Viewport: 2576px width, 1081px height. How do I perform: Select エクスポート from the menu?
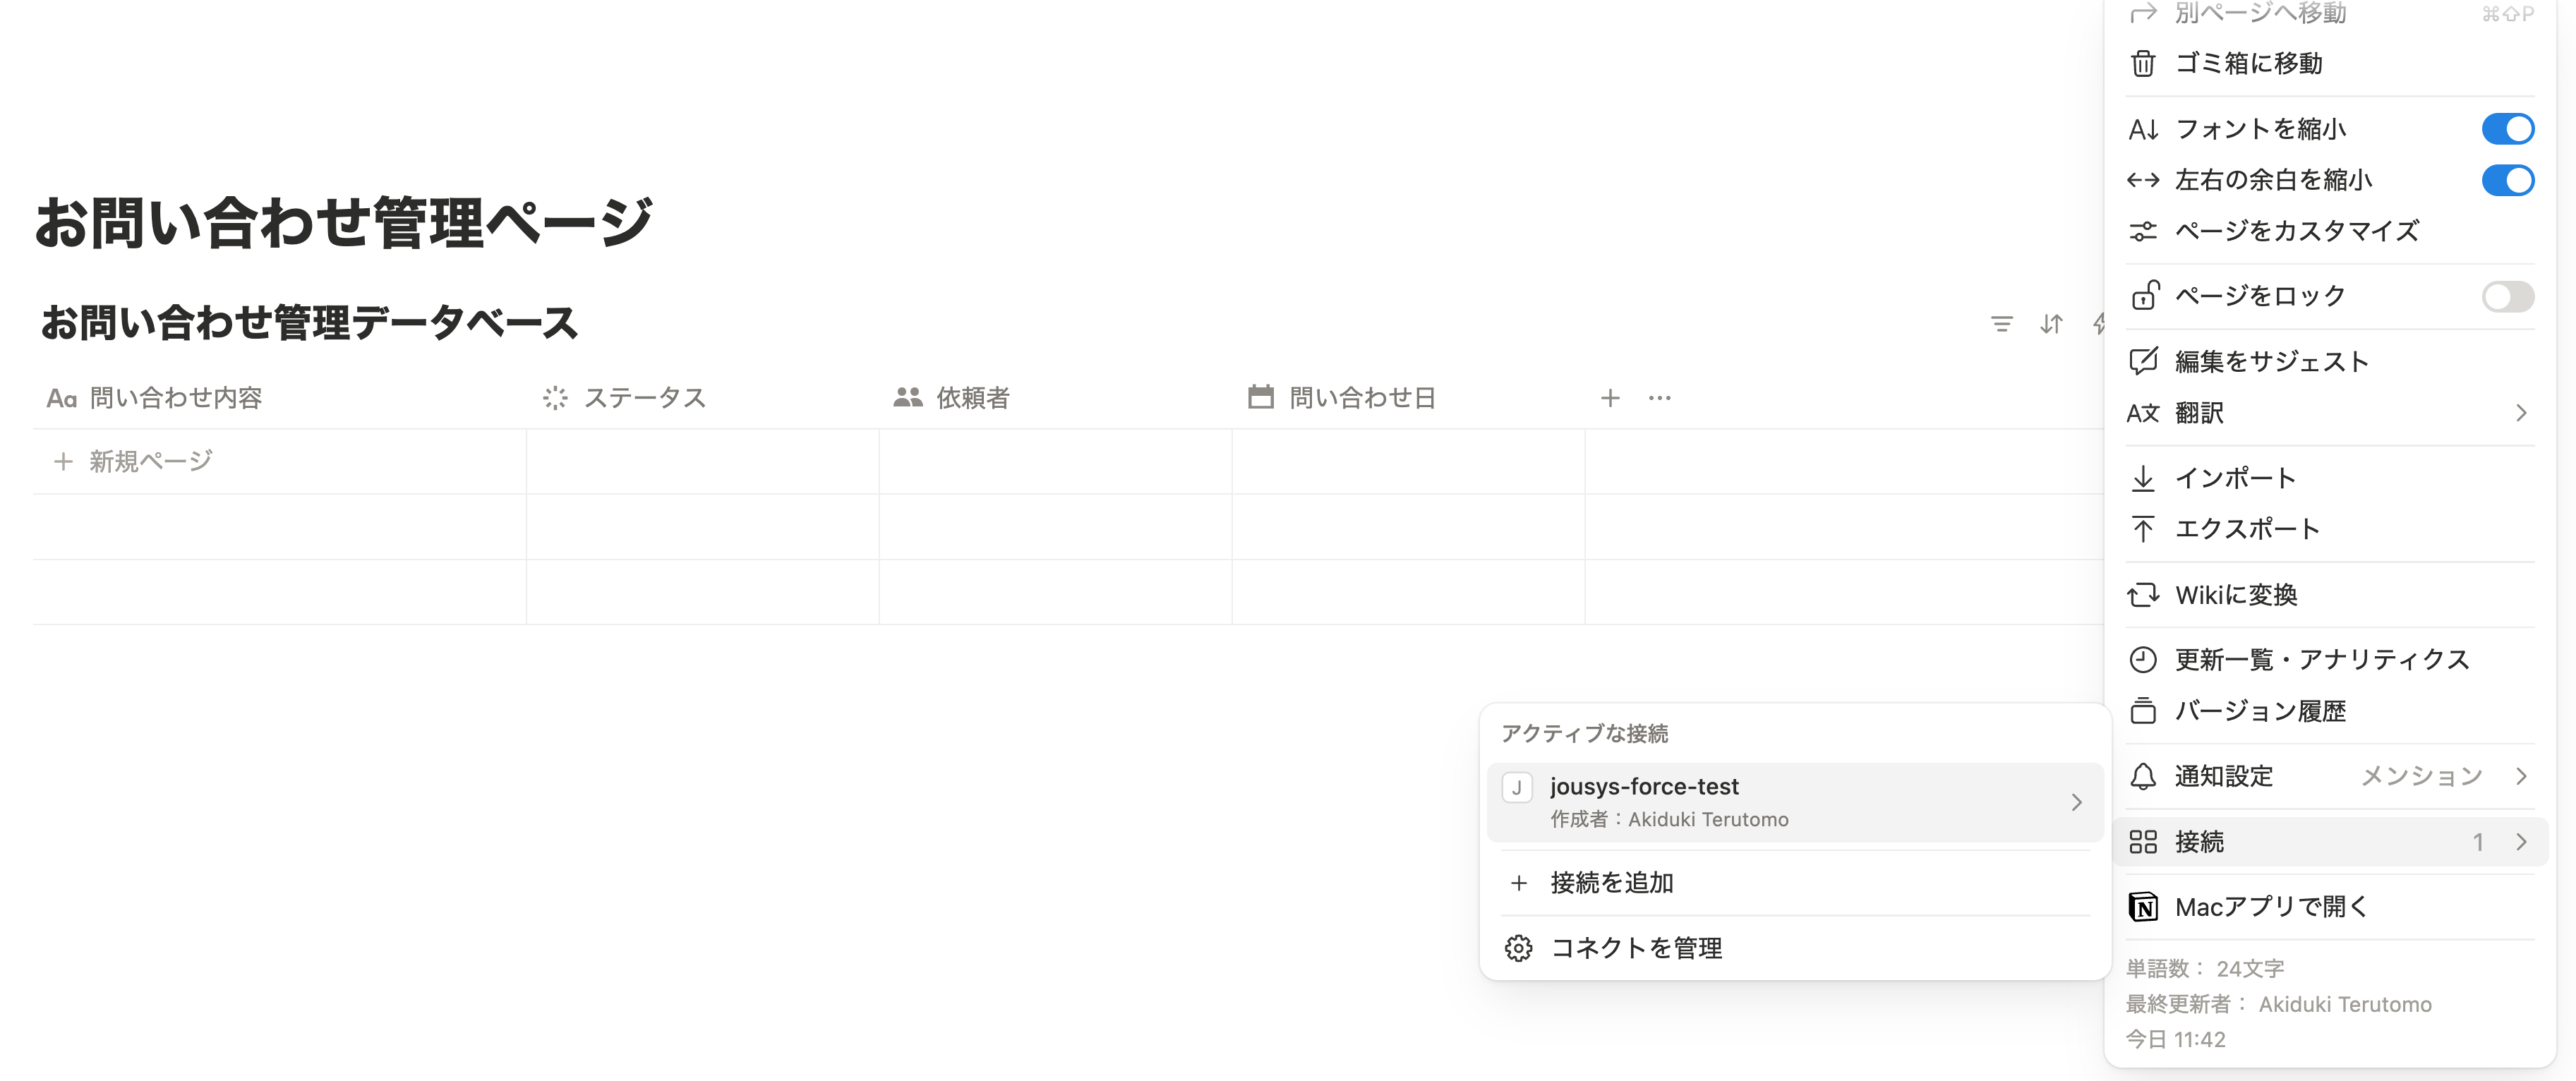2247,529
